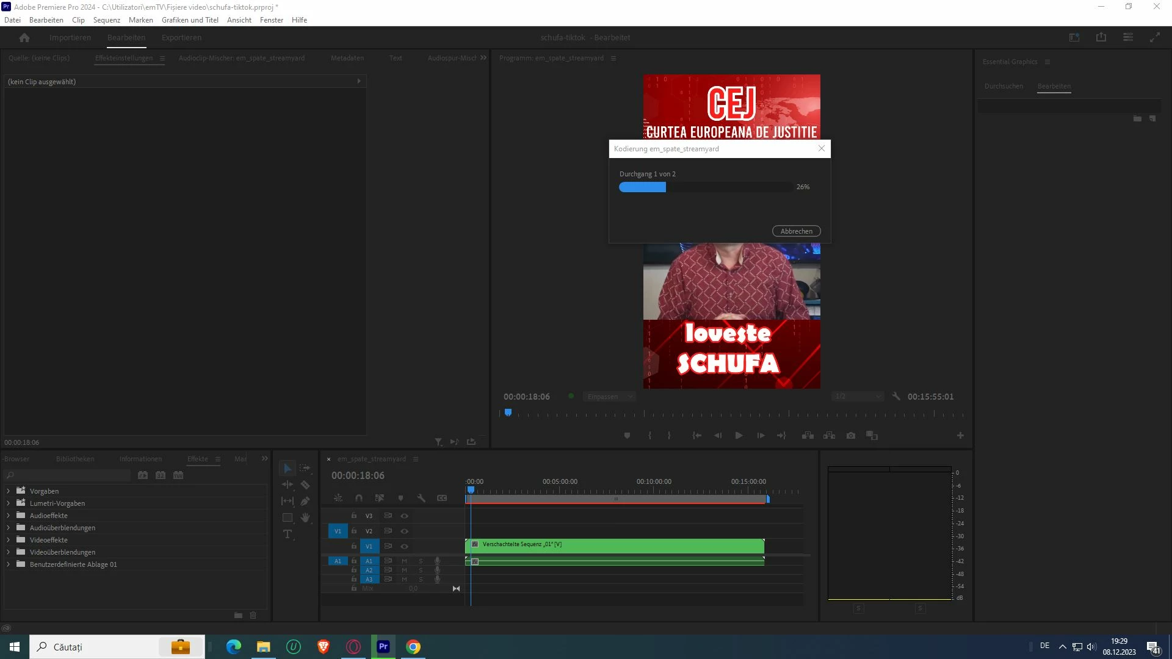This screenshot has width=1172, height=659.
Task: Expand the Lumetri-Vorgaben folder
Action: (8, 503)
